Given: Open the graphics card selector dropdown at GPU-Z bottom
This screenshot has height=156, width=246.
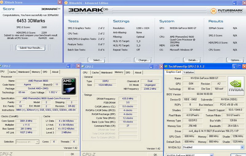Looking at the screenshot, I should [212, 155].
